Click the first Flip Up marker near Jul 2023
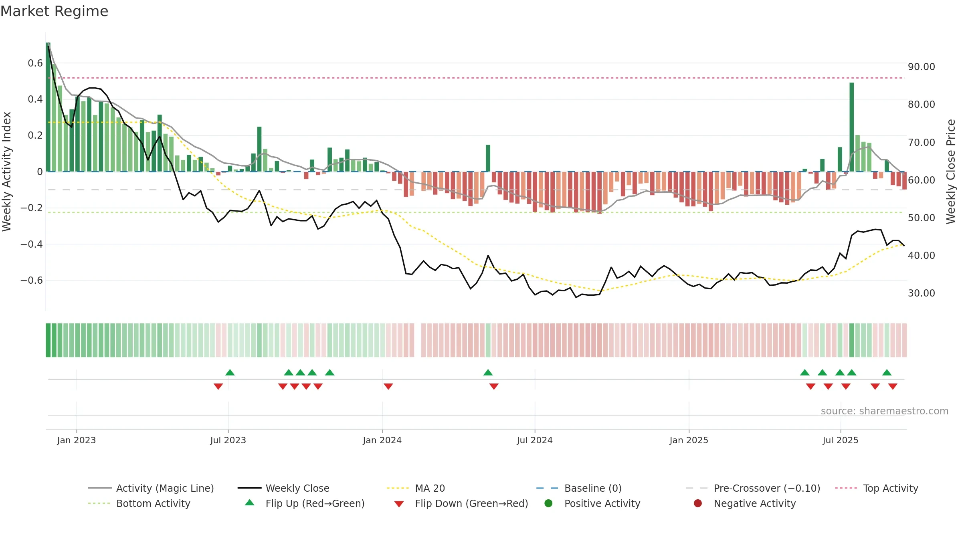Screen dimensions: 962x541 click(230, 373)
